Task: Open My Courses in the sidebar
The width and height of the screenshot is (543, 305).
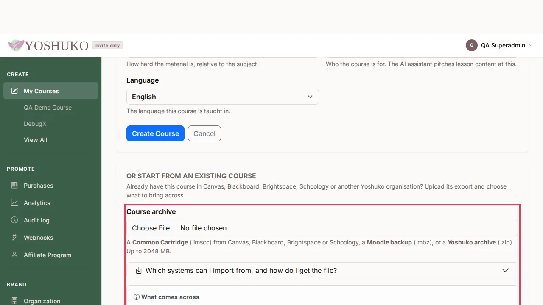Action: pos(50,91)
